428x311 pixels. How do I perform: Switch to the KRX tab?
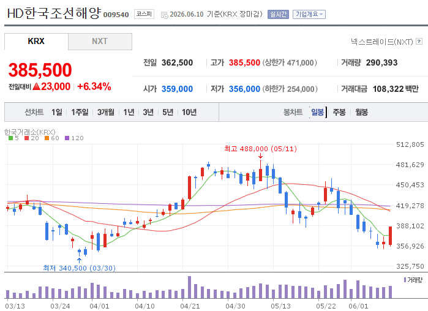pos(36,41)
